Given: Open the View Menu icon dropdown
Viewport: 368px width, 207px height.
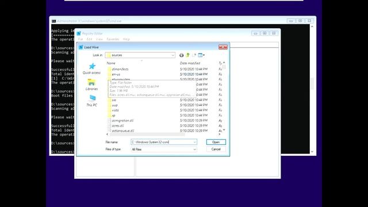Looking at the screenshot, I should coord(201,55).
